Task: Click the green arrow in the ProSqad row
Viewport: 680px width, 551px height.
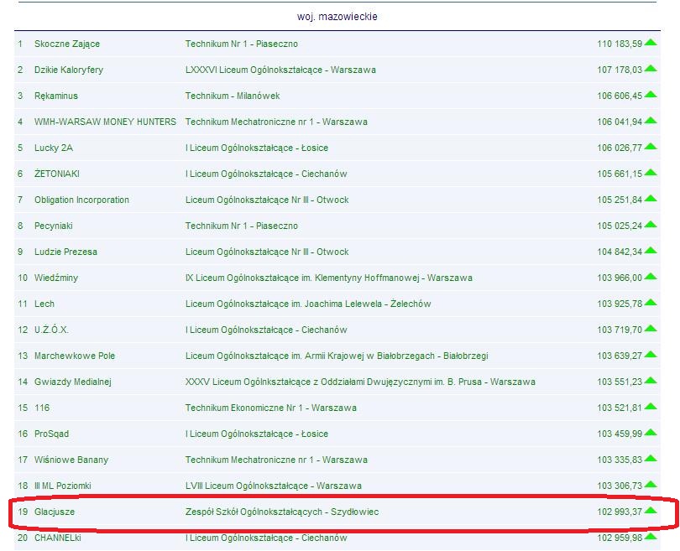Action: pos(651,432)
